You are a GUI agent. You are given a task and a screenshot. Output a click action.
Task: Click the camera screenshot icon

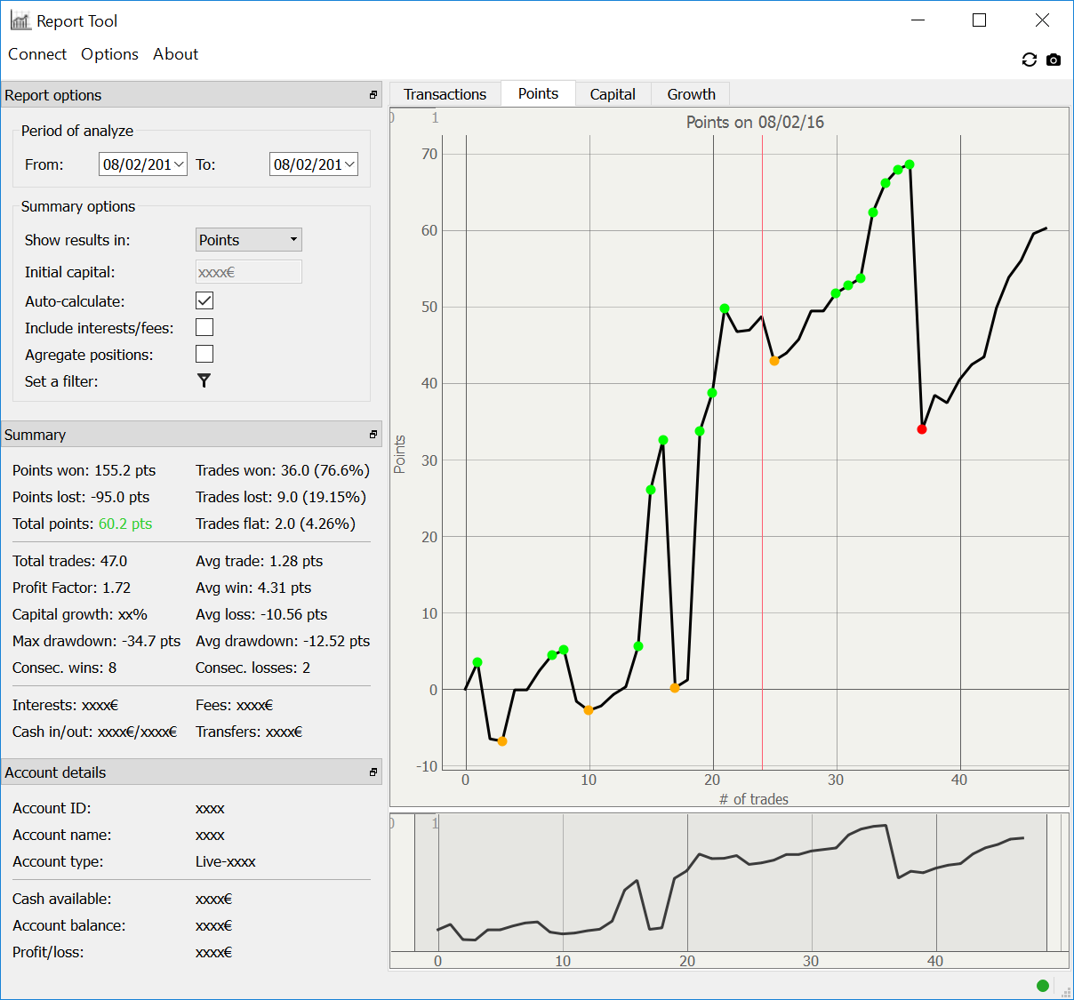click(x=1054, y=60)
